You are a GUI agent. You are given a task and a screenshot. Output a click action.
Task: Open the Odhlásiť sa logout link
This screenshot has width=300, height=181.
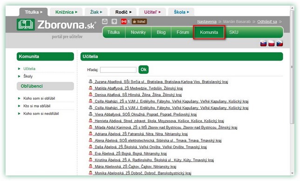coord(267,21)
